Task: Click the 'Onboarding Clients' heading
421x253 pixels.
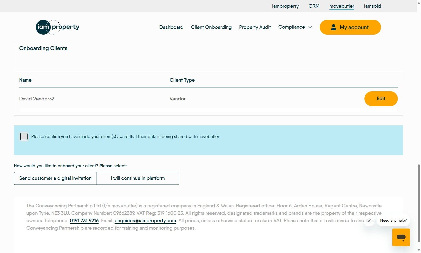Action: pos(43,48)
